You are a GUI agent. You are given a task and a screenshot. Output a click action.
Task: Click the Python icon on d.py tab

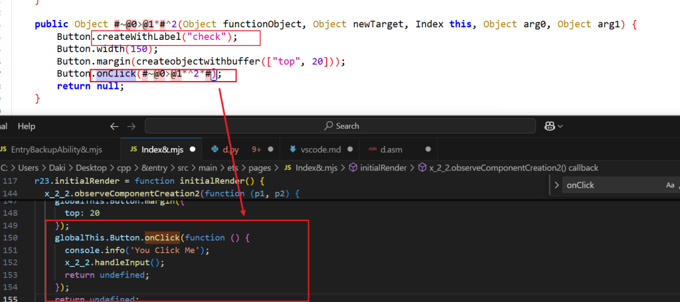pos(214,149)
